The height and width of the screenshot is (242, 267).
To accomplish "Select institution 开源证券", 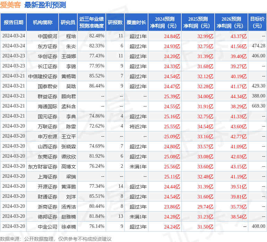I will pyautogui.click(x=48, y=187).
